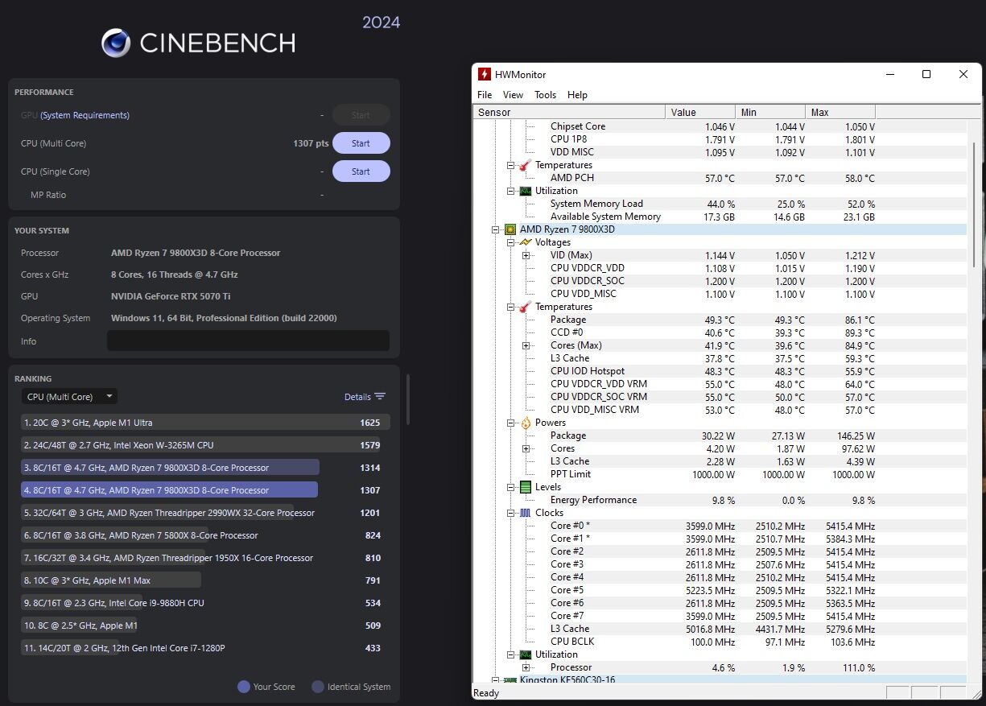Screen dimensions: 986x706
Task: Select the AMD PCH temperature row
Action: coord(720,178)
